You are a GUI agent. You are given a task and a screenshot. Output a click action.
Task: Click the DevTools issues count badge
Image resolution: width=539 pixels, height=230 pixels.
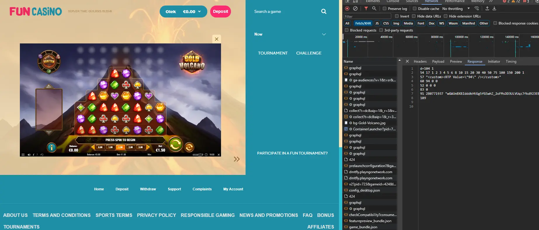coord(526,1)
